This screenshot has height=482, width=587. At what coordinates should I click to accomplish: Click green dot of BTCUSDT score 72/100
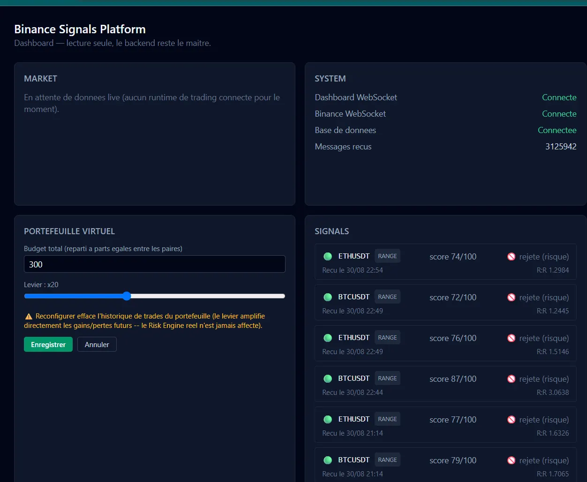pyautogui.click(x=328, y=297)
